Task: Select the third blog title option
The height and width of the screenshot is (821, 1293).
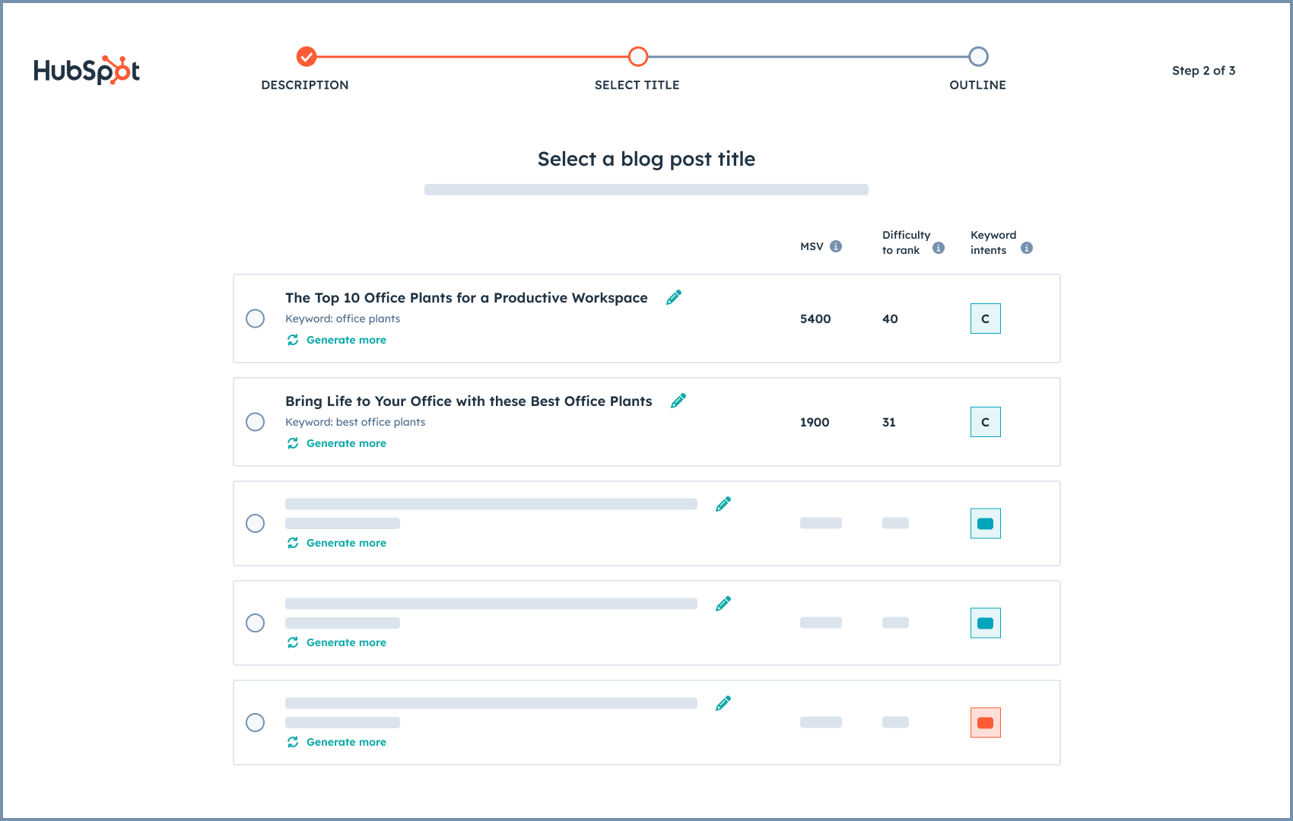Action: click(255, 523)
